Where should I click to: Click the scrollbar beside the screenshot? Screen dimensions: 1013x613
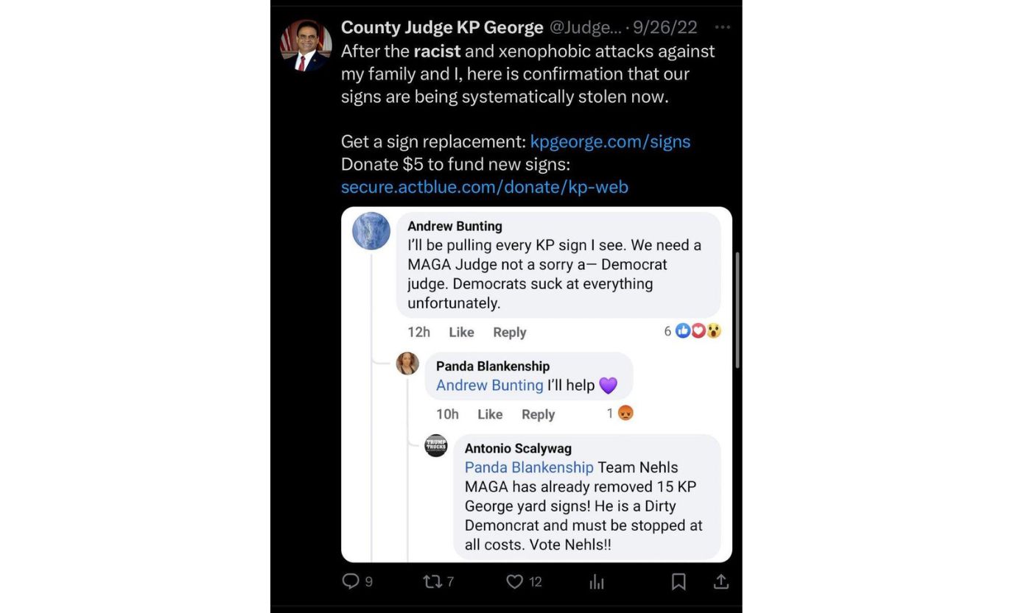point(737,309)
